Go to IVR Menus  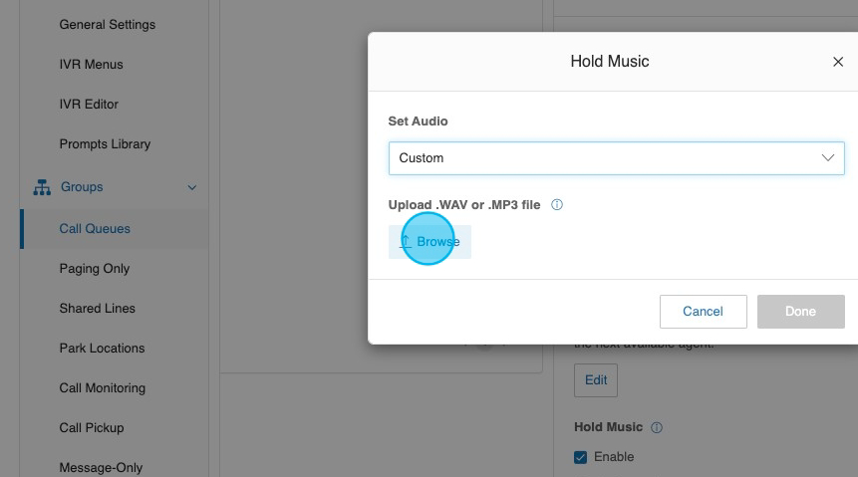point(91,65)
